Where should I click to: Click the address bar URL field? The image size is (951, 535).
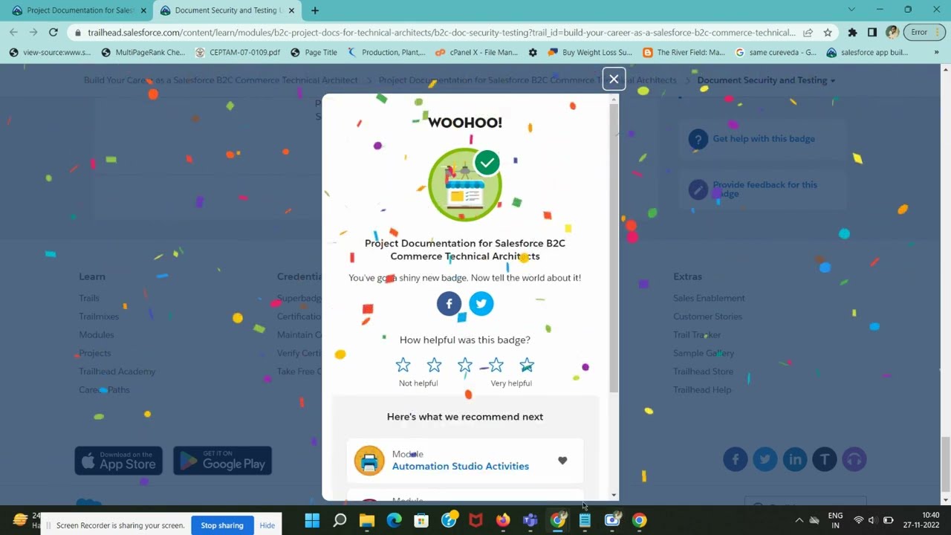click(x=441, y=33)
